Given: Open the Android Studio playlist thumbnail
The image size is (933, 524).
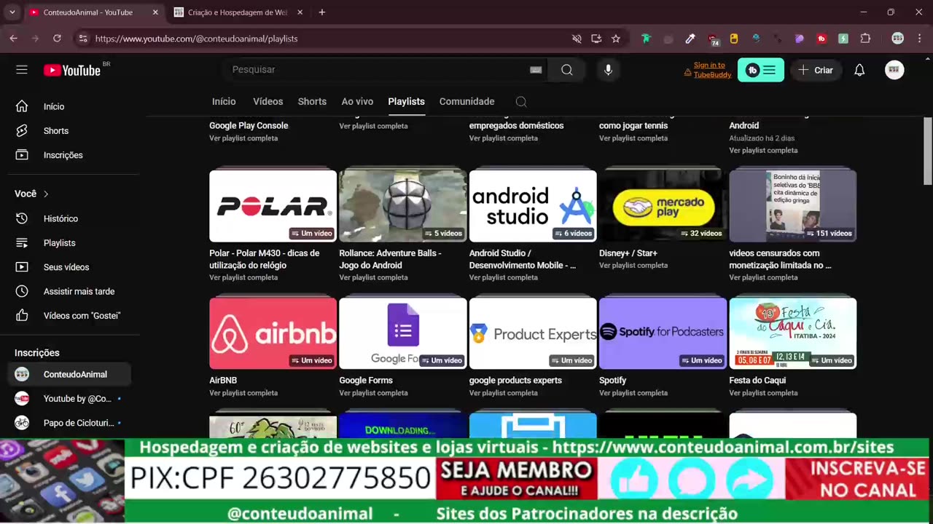Looking at the screenshot, I should coord(533,206).
